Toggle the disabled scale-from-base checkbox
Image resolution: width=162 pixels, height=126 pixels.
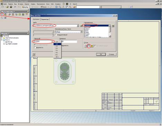pos(35,45)
